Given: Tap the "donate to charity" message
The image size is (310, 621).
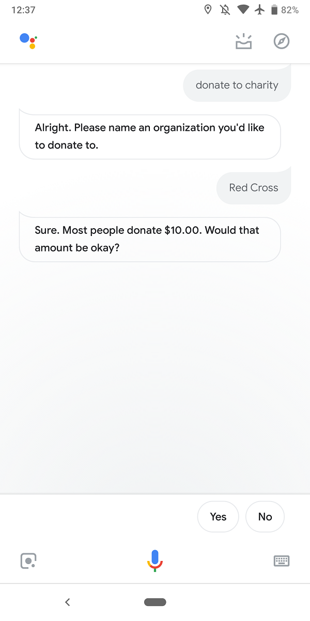Looking at the screenshot, I should pyautogui.click(x=237, y=85).
